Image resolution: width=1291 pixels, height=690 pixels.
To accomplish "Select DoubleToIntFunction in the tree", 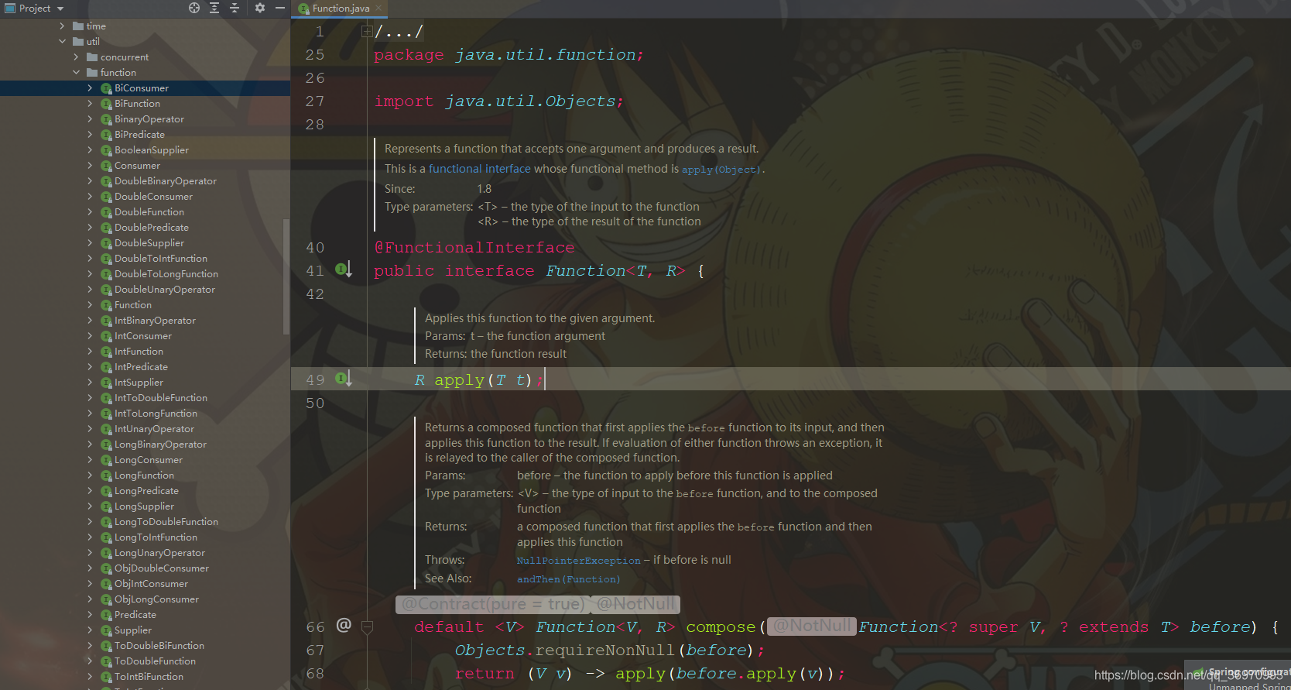I will pyautogui.click(x=161, y=259).
